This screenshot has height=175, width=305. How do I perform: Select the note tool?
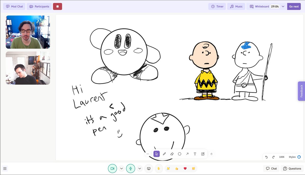pyautogui.click(x=203, y=154)
